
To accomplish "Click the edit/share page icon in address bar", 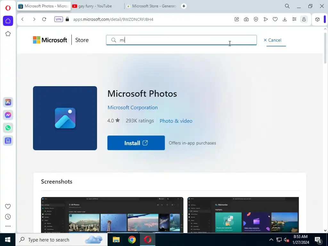I will (x=237, y=19).
